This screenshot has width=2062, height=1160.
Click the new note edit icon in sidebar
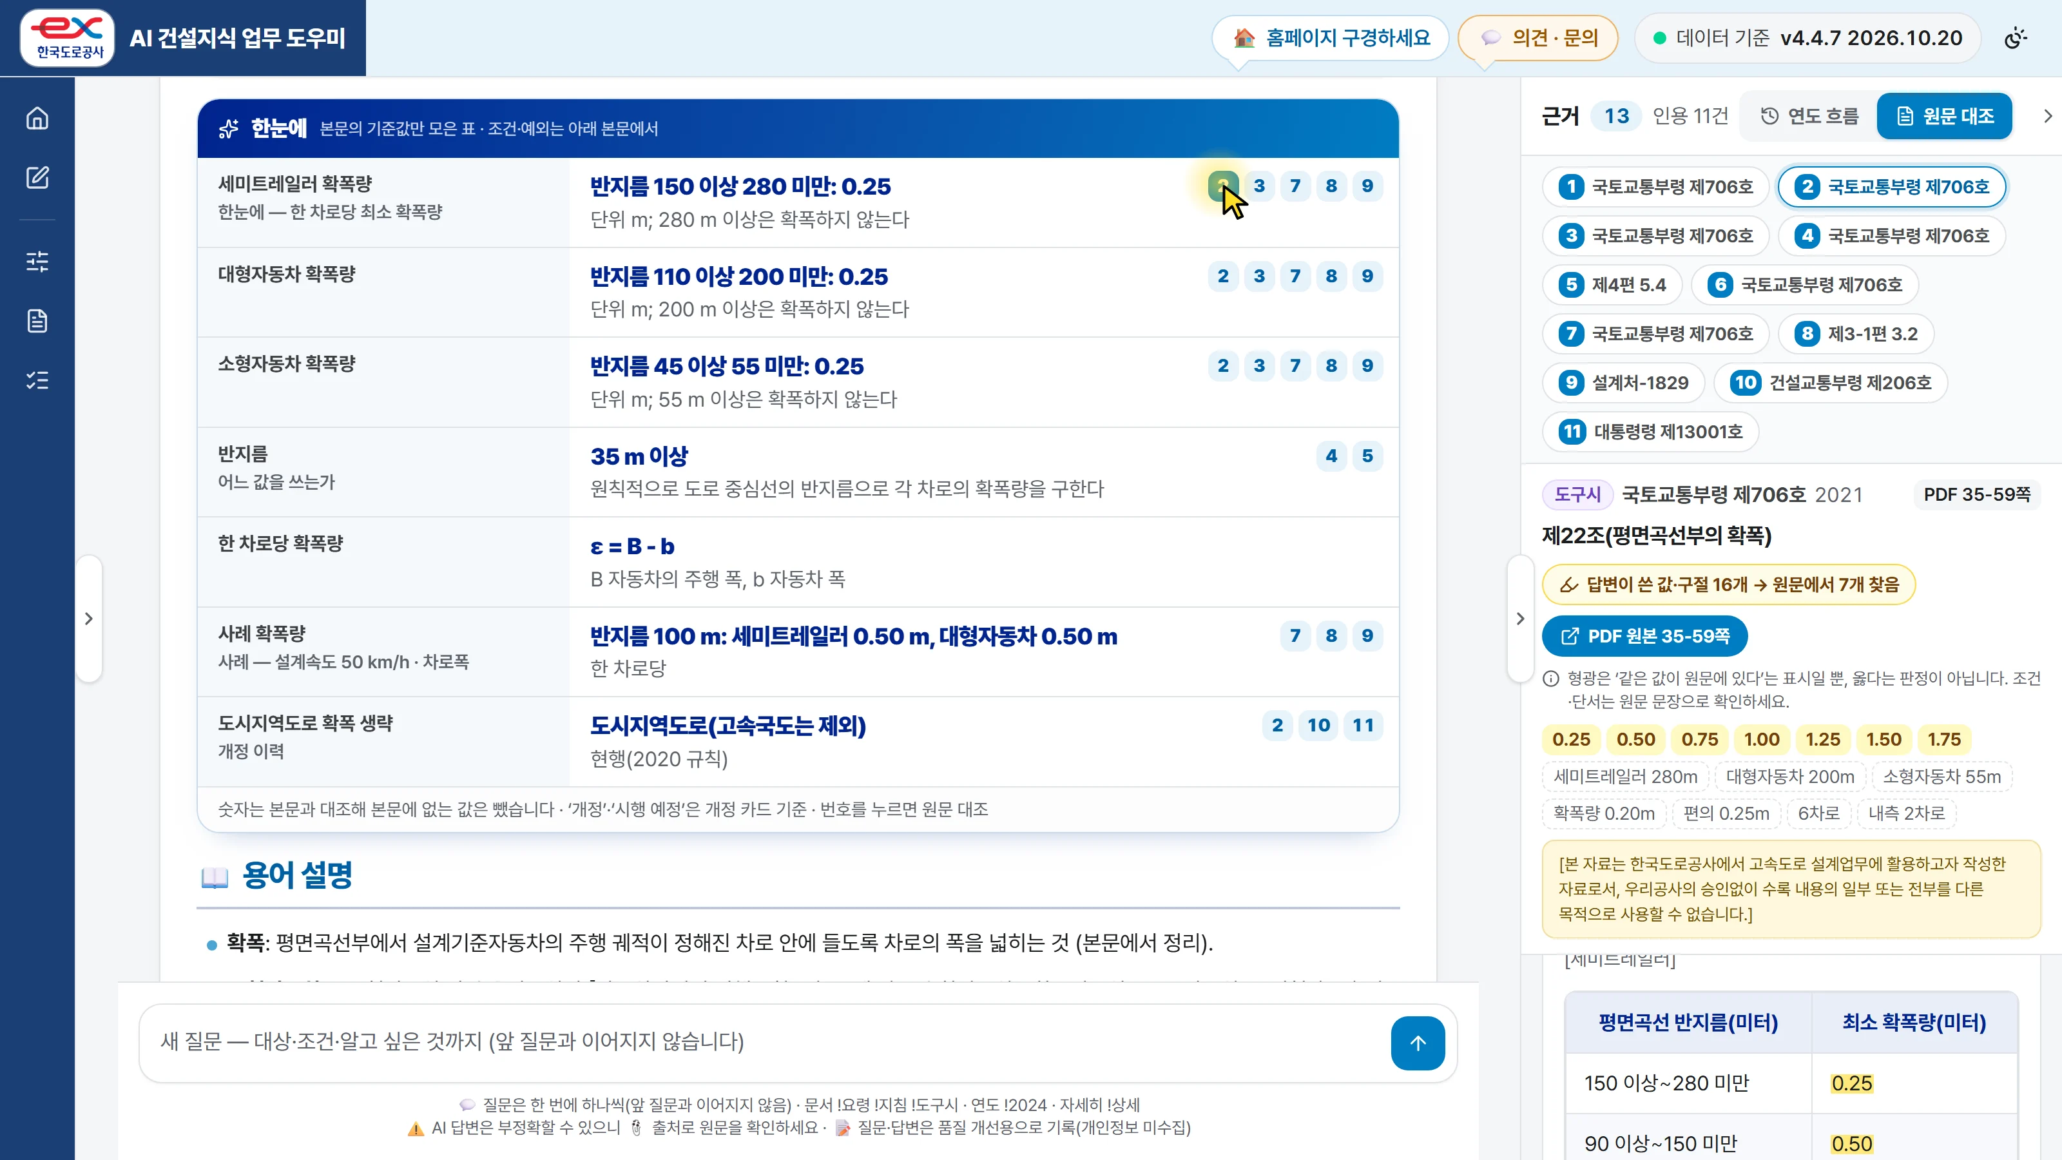pyautogui.click(x=37, y=178)
